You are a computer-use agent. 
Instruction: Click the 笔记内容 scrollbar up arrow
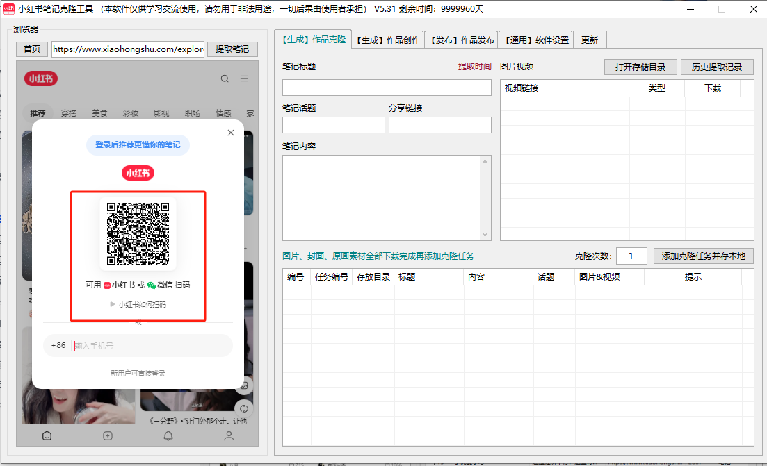pos(485,162)
